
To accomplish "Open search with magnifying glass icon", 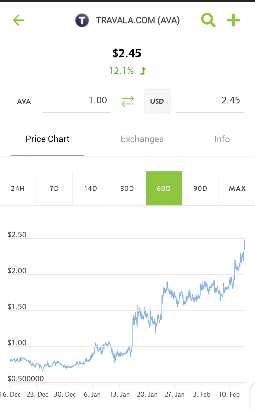I will (208, 20).
